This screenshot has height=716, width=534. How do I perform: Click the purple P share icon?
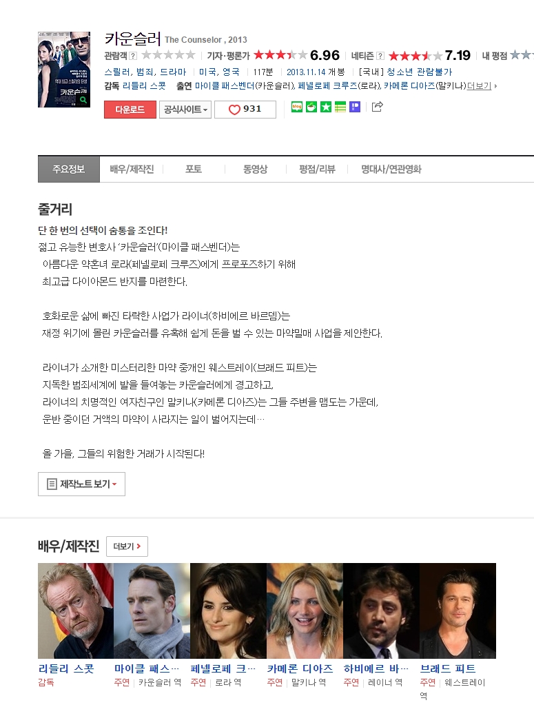[x=355, y=107]
